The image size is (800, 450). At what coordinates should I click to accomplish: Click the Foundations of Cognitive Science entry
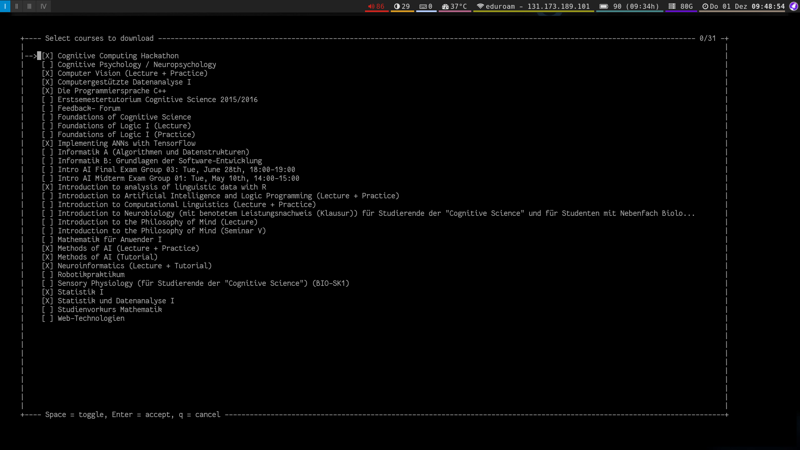[x=124, y=117]
